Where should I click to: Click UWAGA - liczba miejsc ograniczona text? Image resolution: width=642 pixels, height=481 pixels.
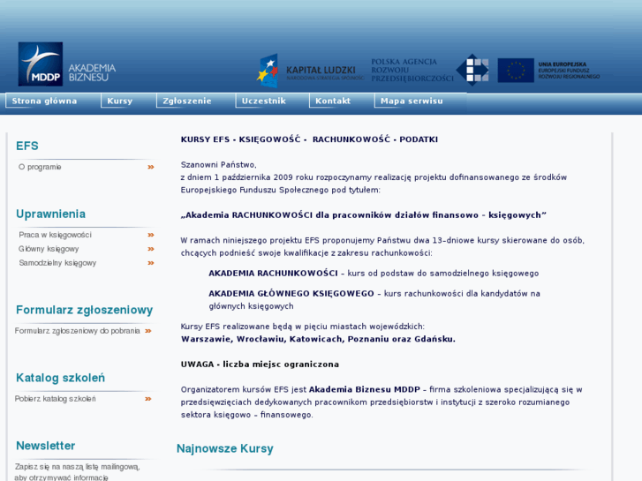(260, 365)
